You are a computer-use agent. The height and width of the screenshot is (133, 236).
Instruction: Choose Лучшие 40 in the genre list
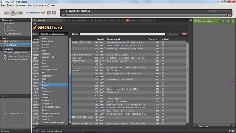(x=54, y=104)
